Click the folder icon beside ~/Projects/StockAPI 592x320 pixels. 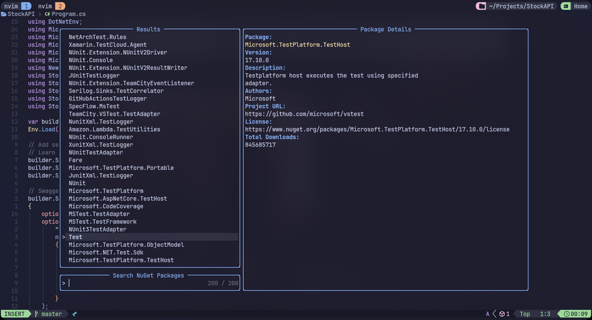[481, 6]
